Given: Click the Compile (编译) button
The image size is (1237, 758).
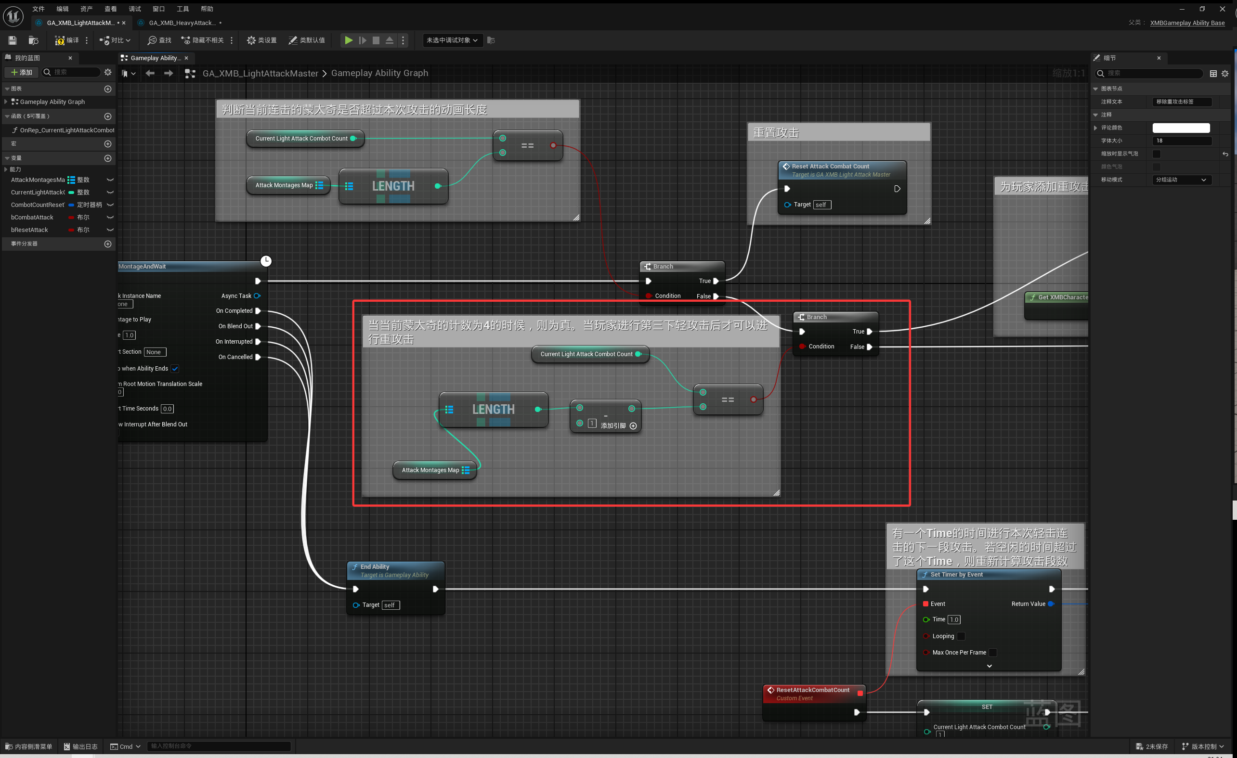Looking at the screenshot, I should point(67,40).
